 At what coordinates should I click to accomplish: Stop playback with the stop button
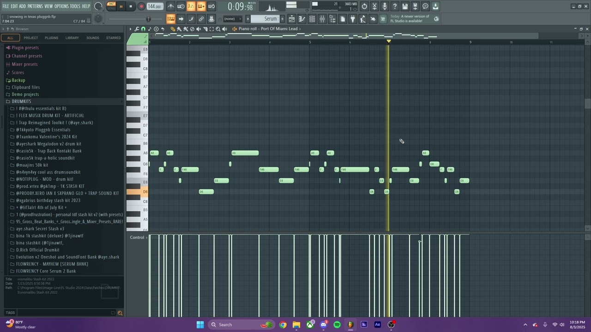pos(131,6)
